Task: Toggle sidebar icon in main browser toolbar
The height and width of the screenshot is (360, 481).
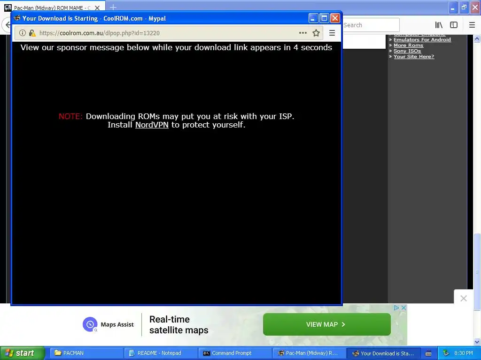Action: point(454,25)
